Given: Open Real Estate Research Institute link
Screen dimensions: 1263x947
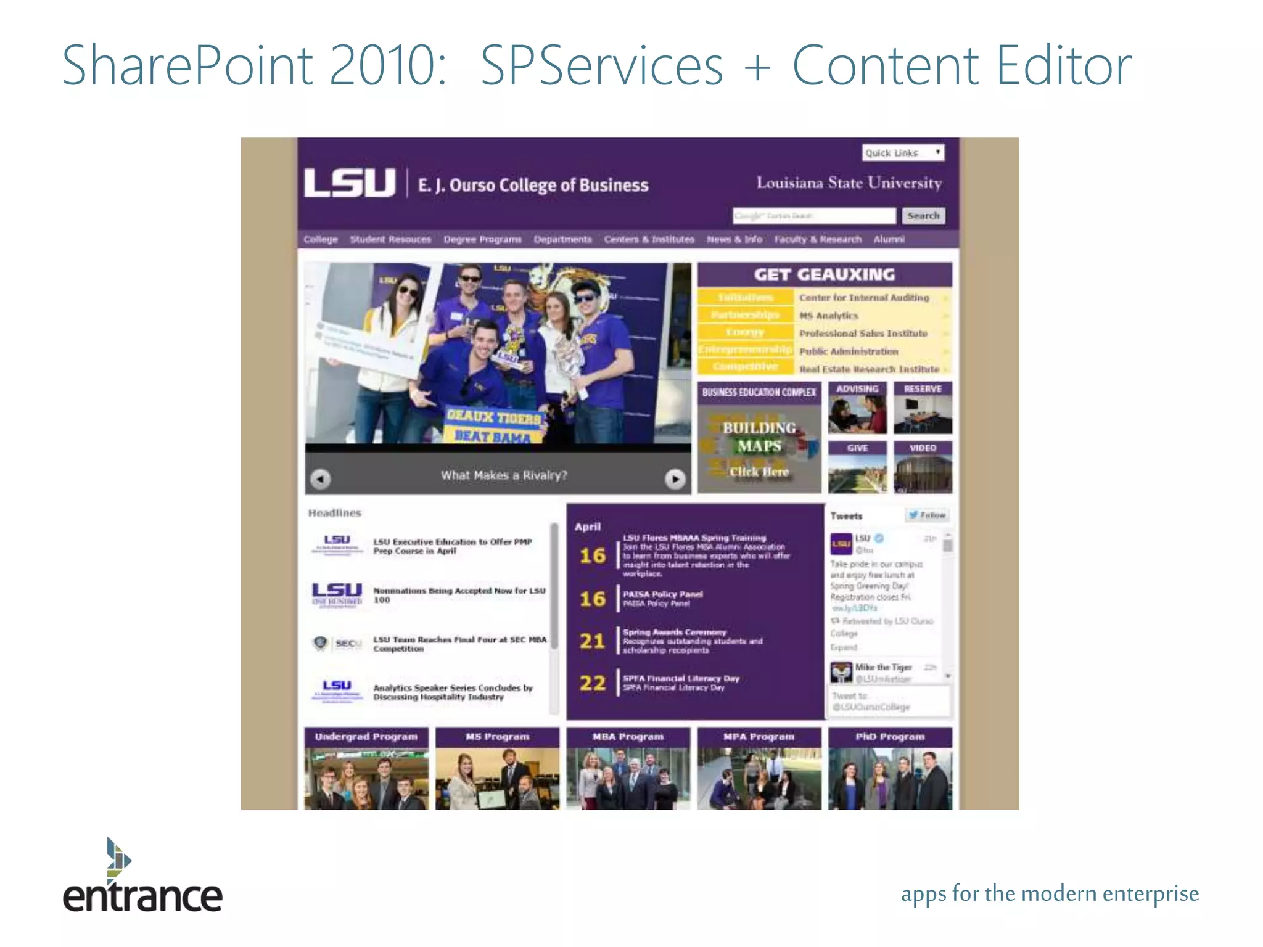Looking at the screenshot, I should pyautogui.click(x=869, y=369).
